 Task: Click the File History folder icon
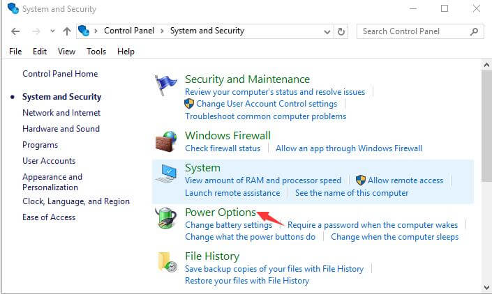tap(167, 262)
